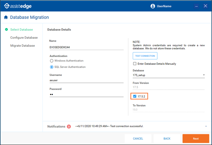Click the home icon beside Database Migration
Image resolution: width=212 pixels, height=145 pixels.
tap(6, 17)
